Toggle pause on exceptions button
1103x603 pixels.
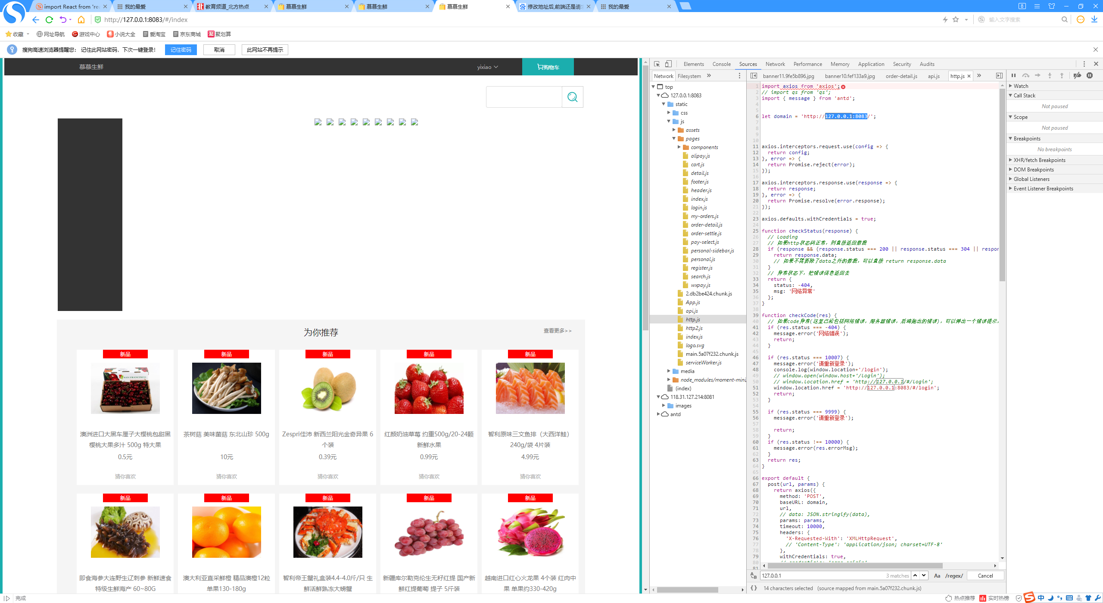(1090, 75)
